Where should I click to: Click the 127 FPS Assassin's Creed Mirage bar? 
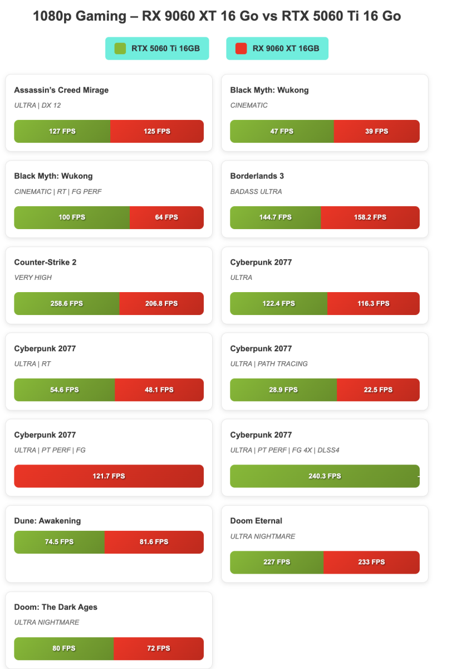[x=62, y=132]
